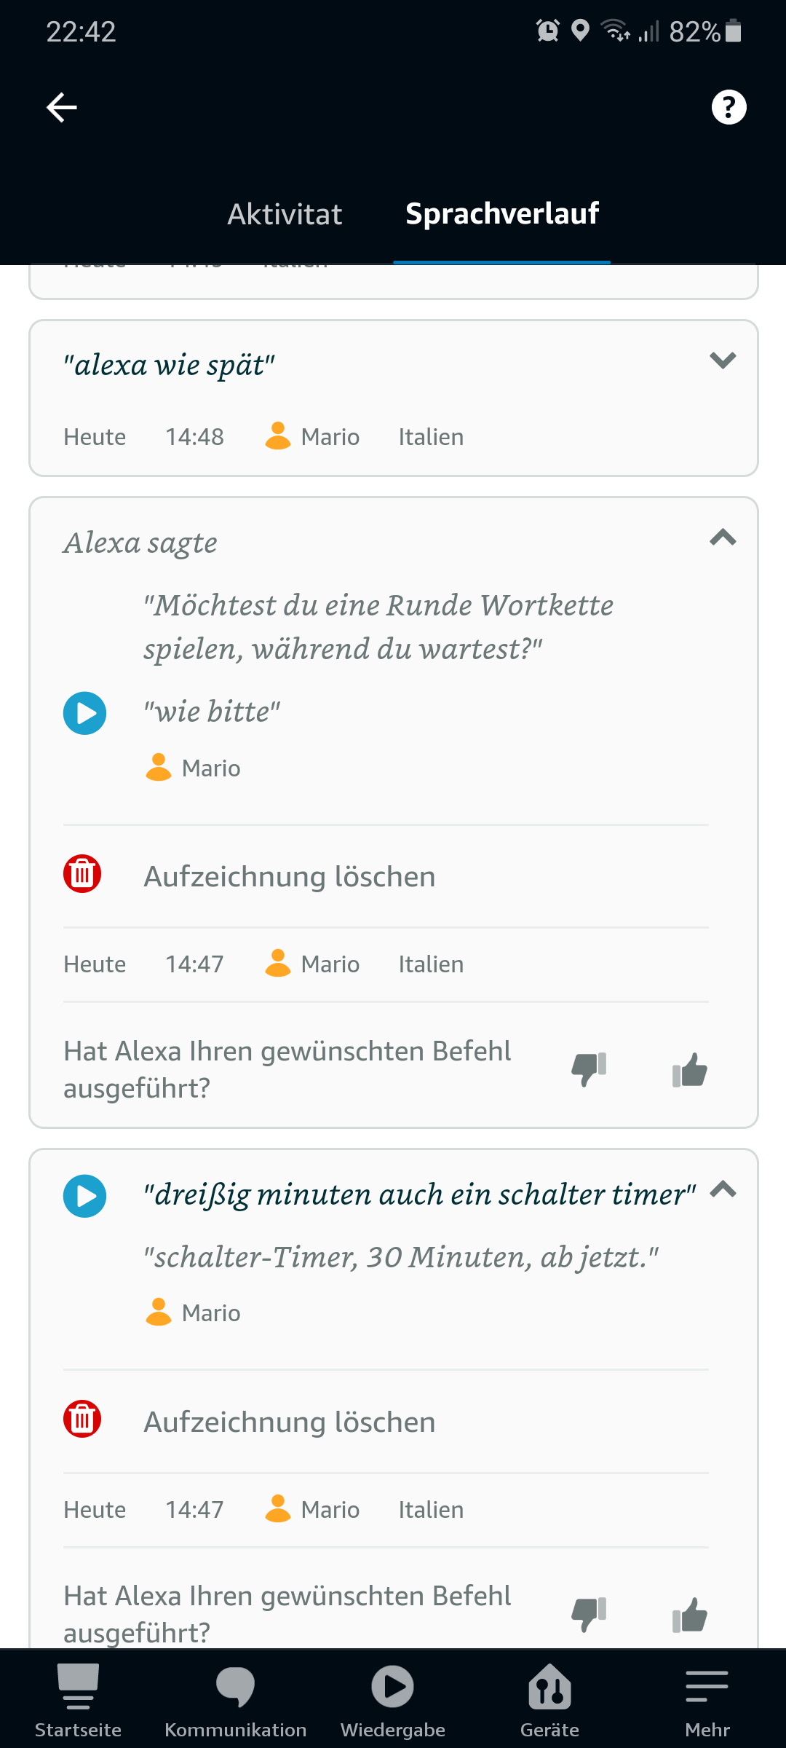Select the Sprachverlauf tab

(x=502, y=214)
